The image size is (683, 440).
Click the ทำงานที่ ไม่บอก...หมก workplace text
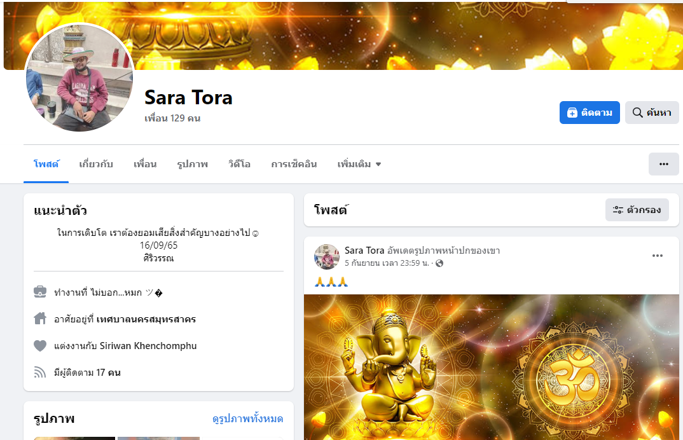point(108,292)
